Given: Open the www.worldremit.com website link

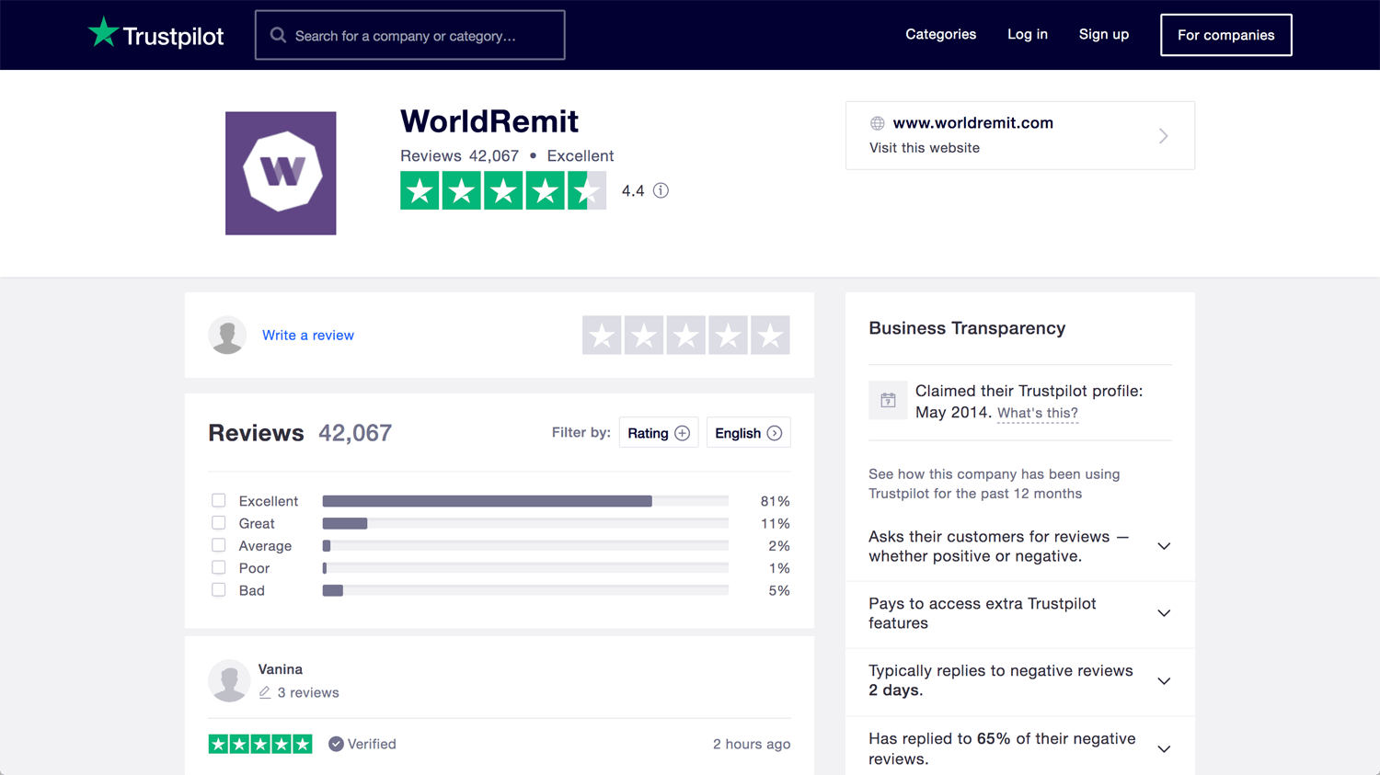Looking at the screenshot, I should pos(972,123).
